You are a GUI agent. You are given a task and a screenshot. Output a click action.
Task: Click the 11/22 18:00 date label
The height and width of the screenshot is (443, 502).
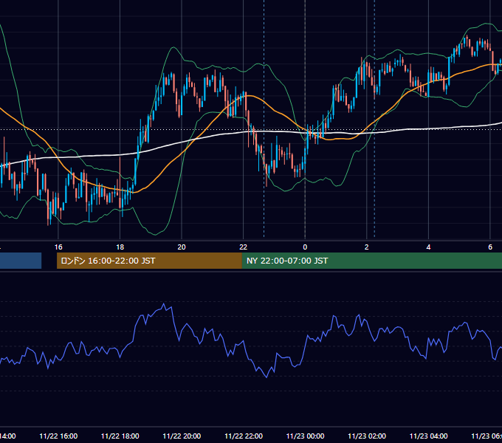pos(120,436)
